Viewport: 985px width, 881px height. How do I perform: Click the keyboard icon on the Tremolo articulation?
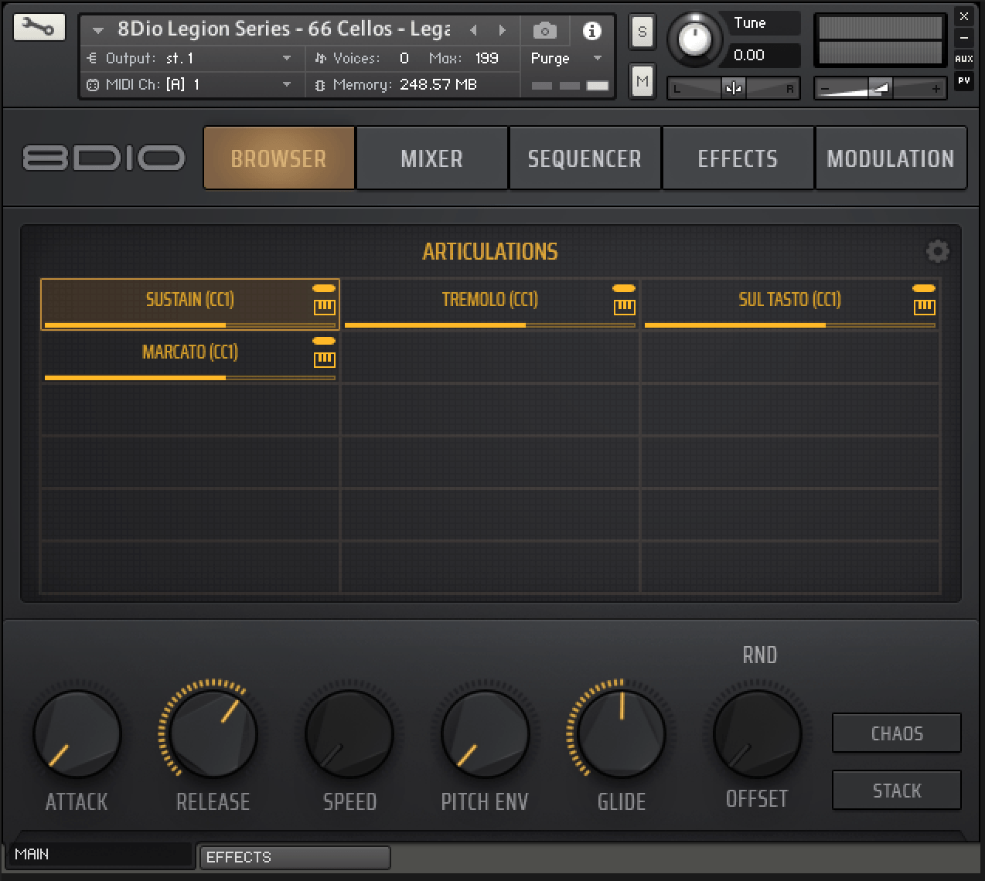point(624,307)
